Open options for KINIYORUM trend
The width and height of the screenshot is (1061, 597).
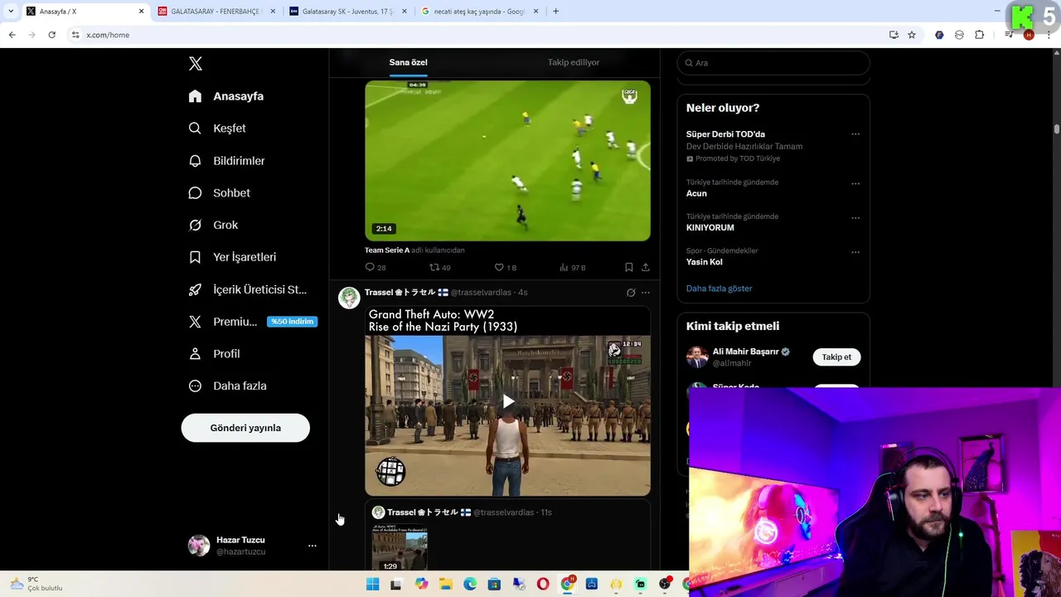point(855,218)
